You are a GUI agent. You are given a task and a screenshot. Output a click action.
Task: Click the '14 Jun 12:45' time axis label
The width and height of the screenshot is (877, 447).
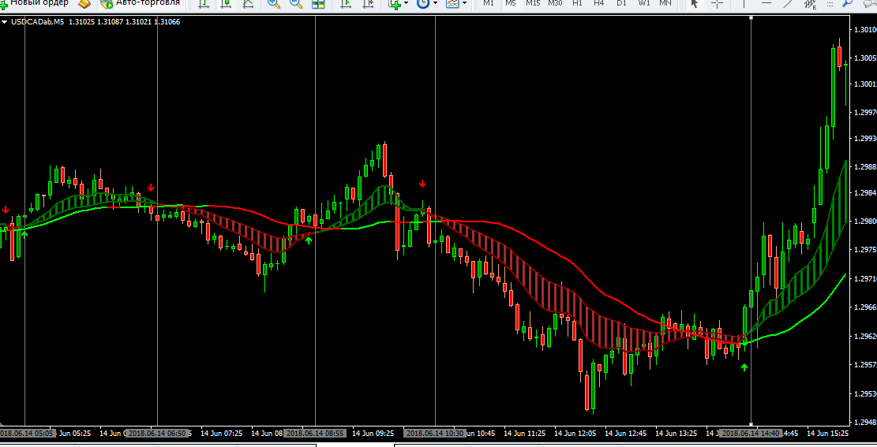[626, 433]
